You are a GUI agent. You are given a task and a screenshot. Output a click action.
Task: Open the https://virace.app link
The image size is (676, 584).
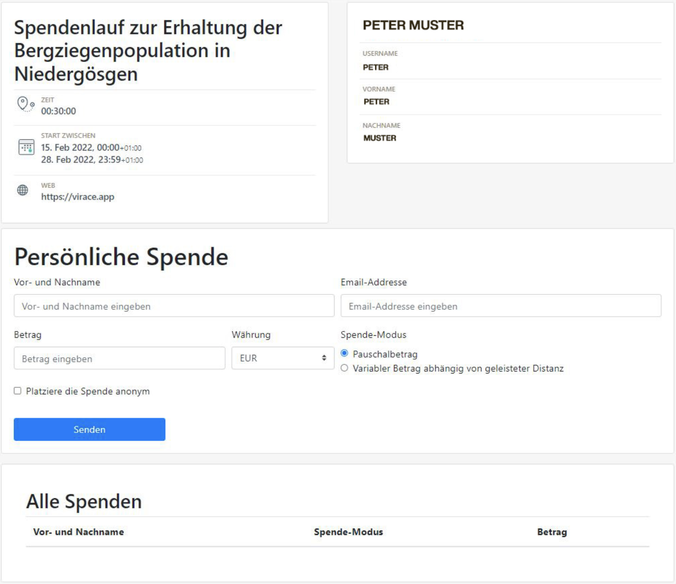click(x=78, y=197)
